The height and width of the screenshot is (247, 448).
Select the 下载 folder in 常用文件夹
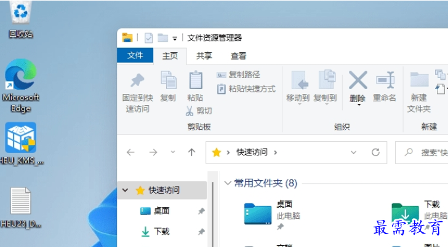tap(419, 216)
